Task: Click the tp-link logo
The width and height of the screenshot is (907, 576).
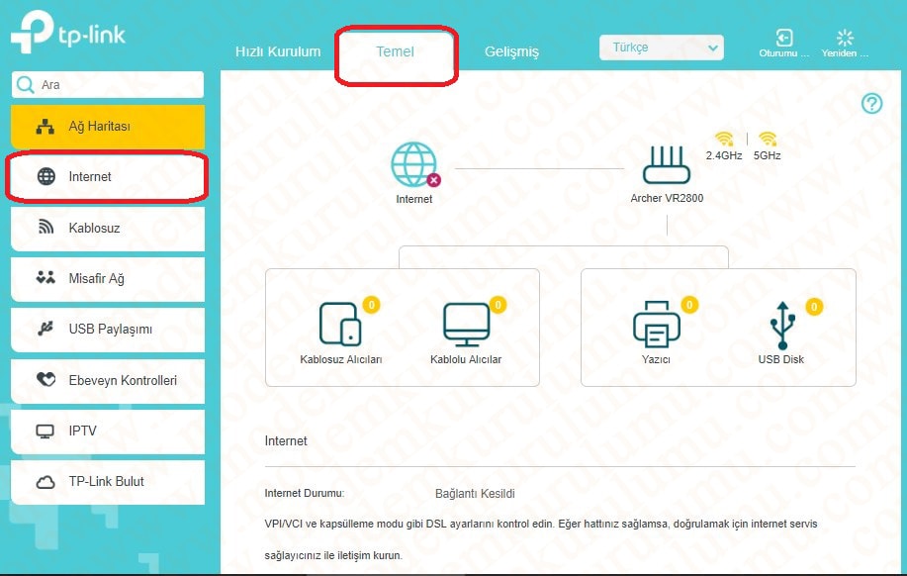Action: [68, 35]
